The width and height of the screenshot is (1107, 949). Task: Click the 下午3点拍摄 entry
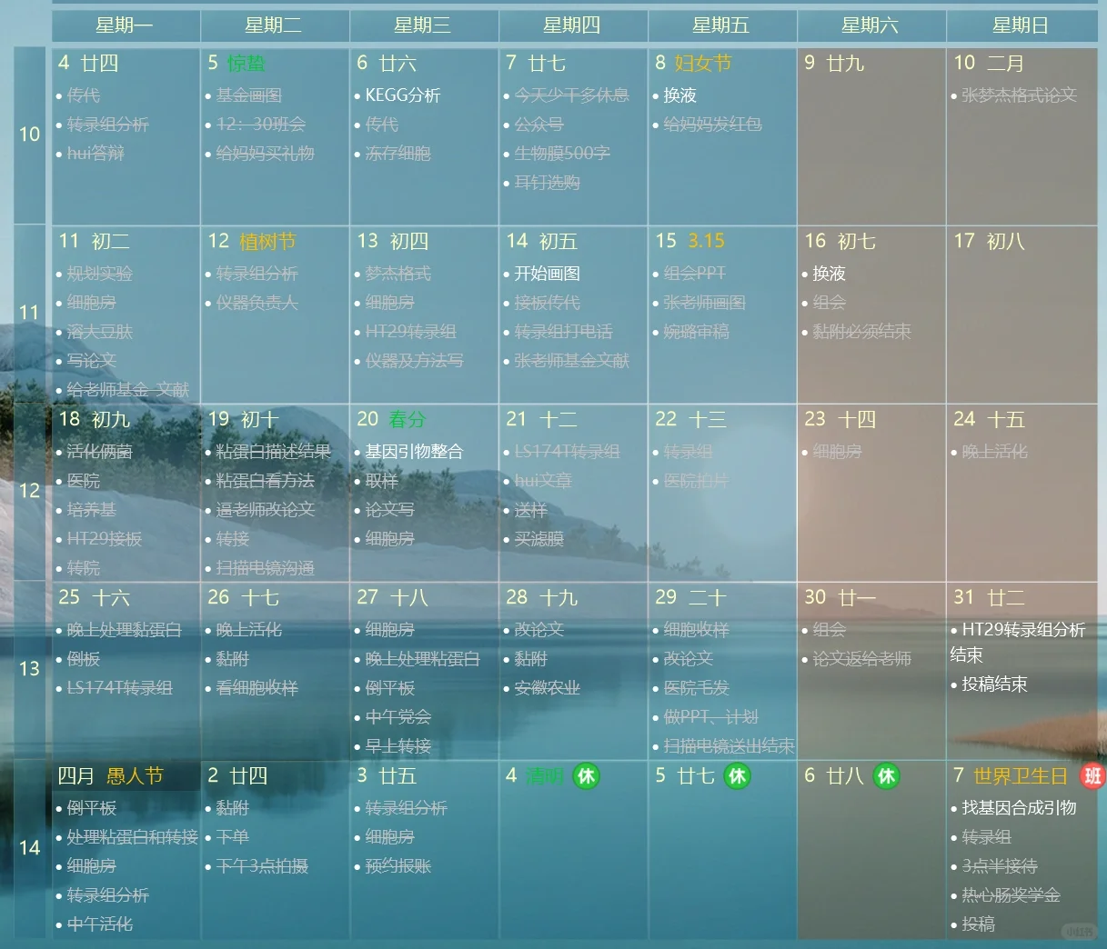pos(263,866)
